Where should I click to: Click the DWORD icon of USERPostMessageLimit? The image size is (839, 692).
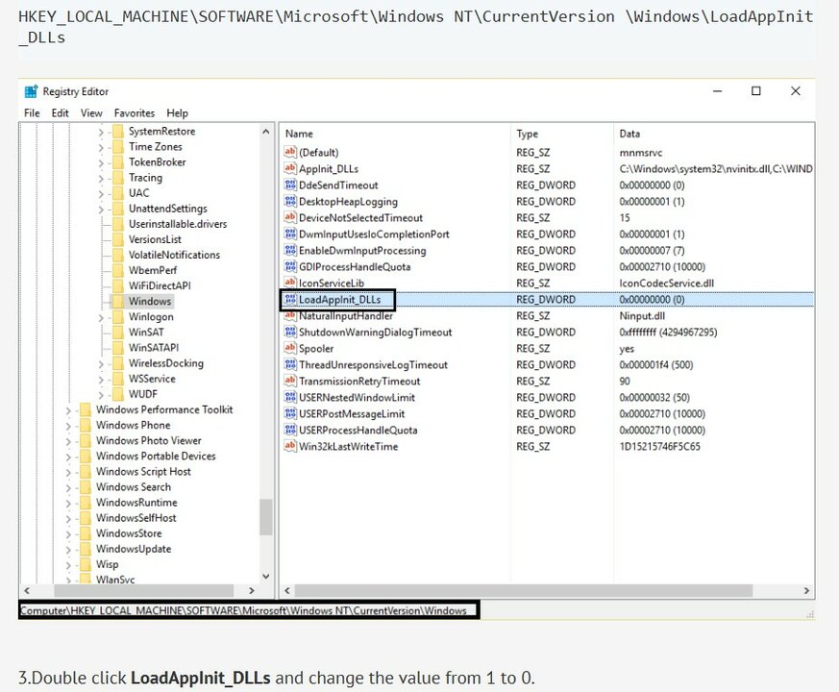point(290,413)
